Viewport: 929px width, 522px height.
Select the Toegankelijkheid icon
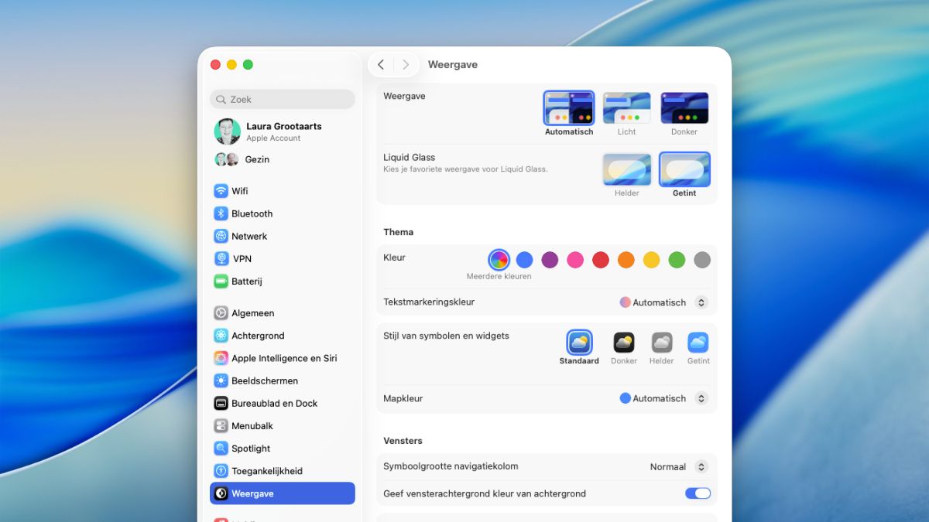coord(221,471)
